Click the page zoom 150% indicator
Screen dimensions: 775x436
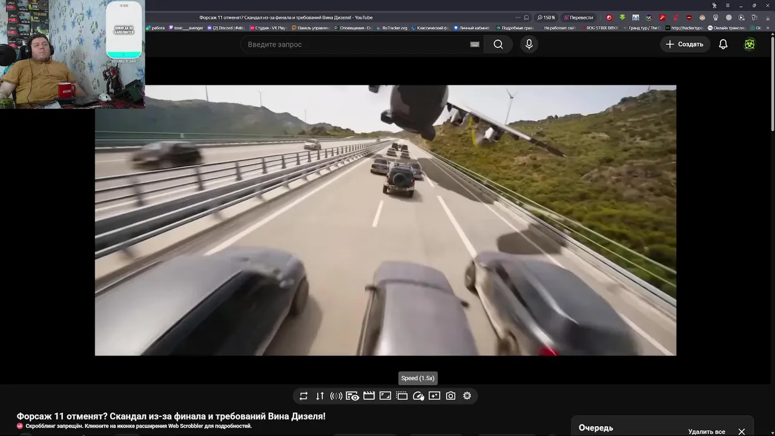[x=546, y=18]
